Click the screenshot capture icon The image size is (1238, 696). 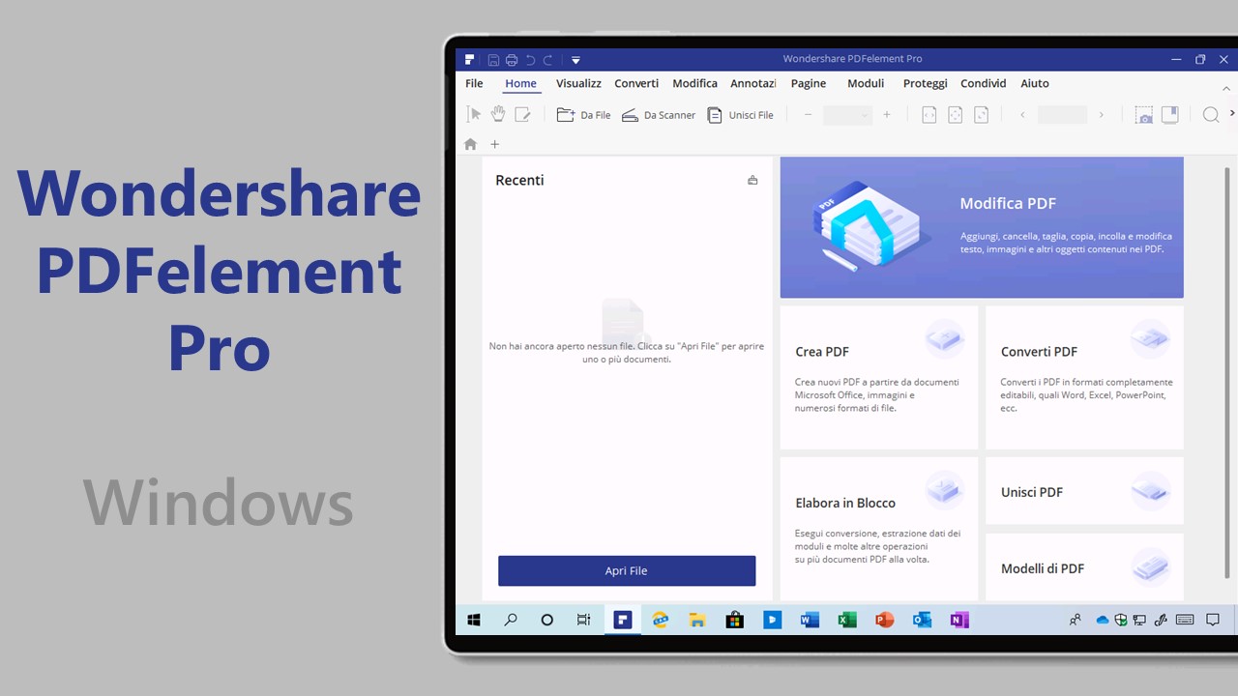(1144, 115)
